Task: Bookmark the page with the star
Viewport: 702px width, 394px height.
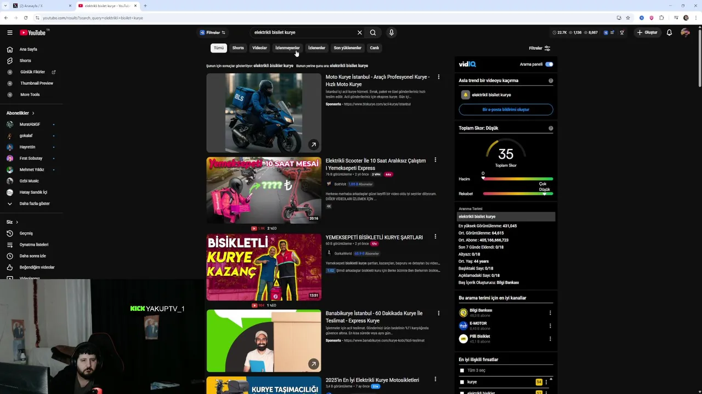Action: point(628,18)
